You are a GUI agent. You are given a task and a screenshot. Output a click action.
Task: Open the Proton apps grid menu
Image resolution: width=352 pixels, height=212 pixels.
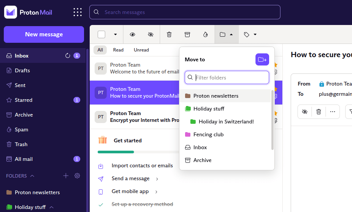[x=78, y=12]
